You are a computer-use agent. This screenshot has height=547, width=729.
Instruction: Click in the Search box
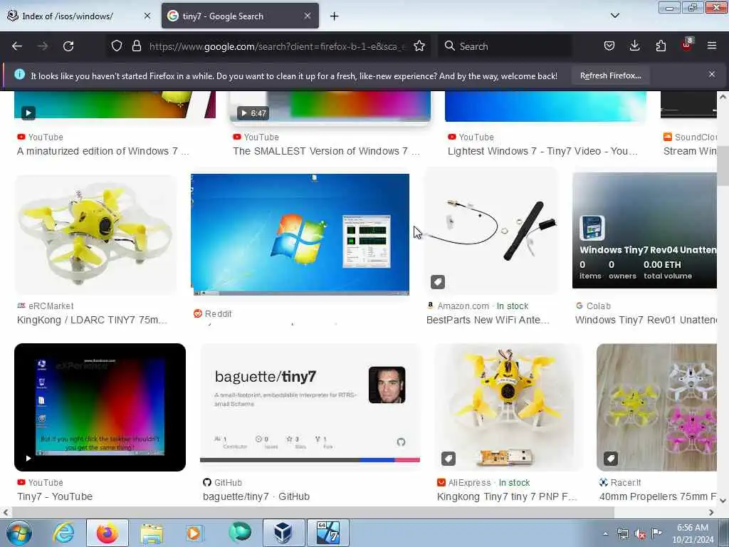click(507, 46)
